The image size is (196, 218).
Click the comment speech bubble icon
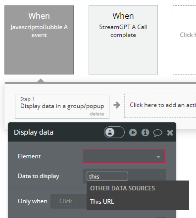click(x=157, y=133)
